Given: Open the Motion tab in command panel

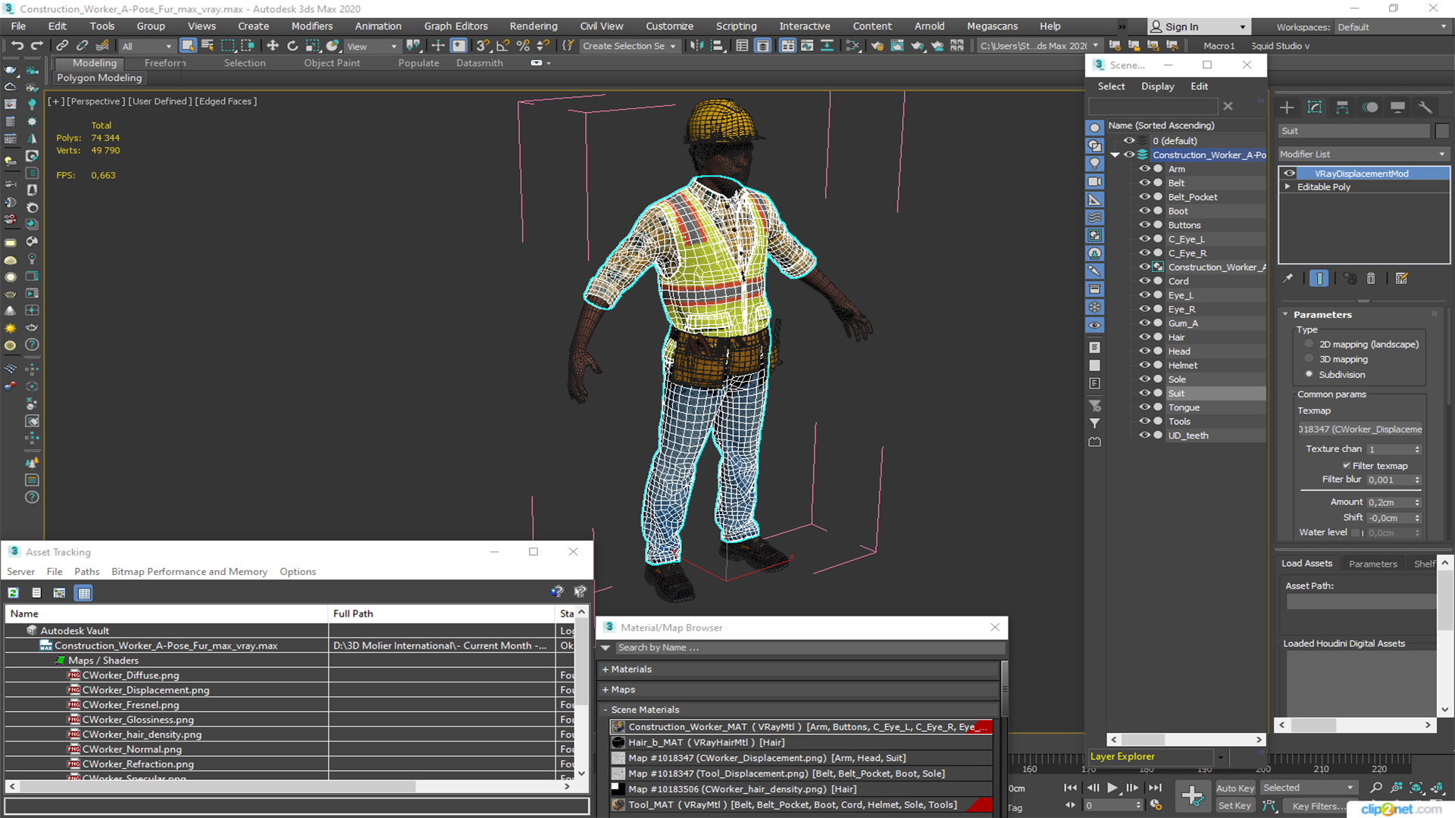Looking at the screenshot, I should coord(1370,107).
